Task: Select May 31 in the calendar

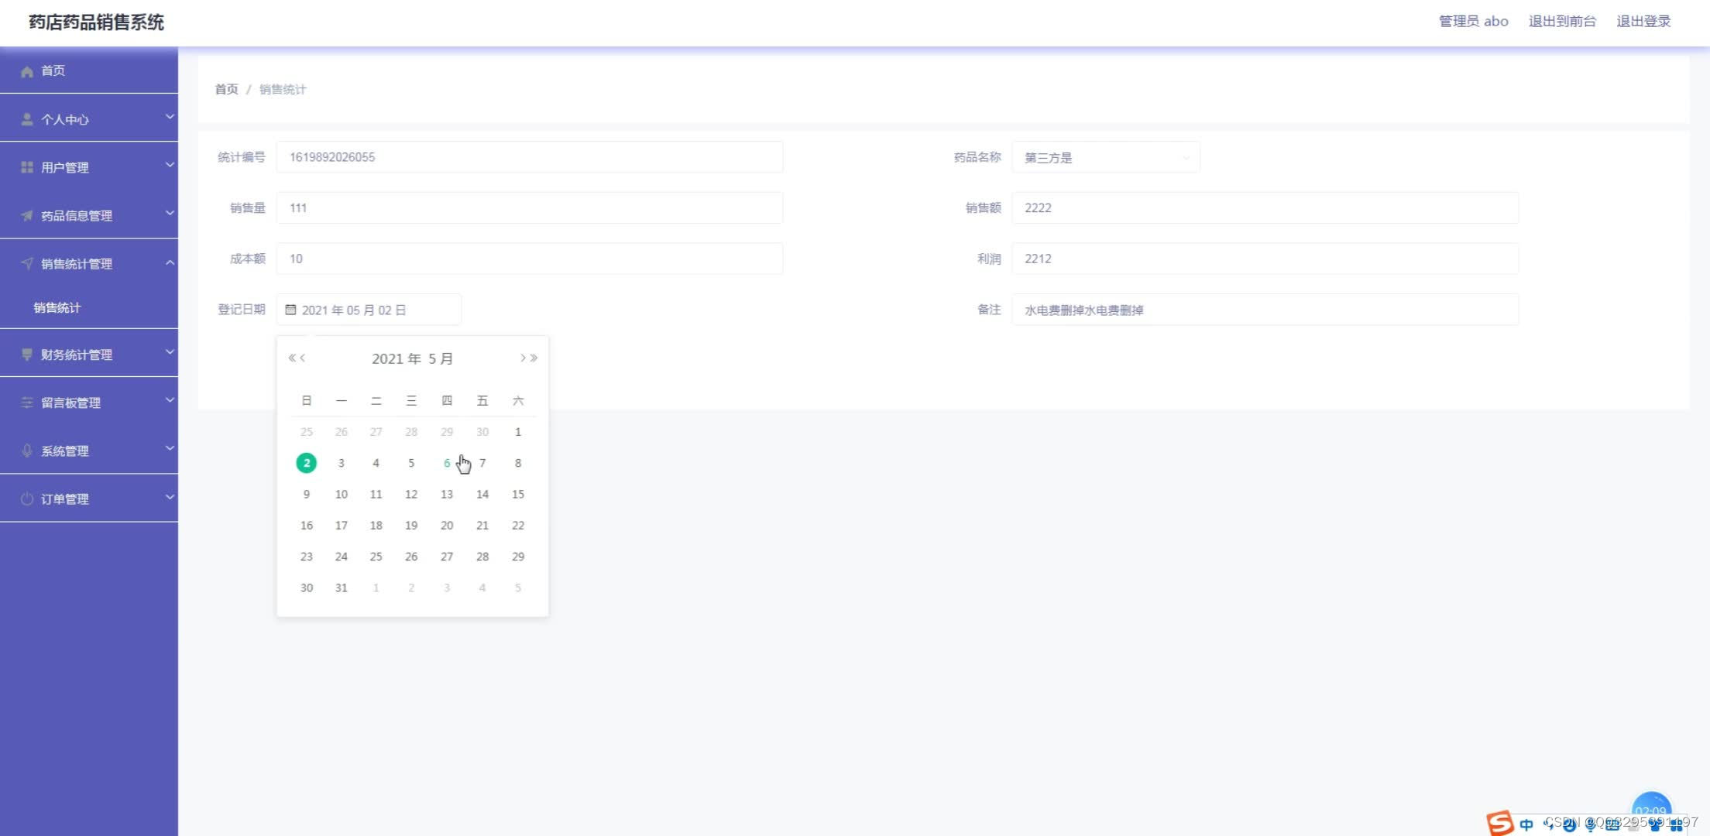Action: coord(341,588)
